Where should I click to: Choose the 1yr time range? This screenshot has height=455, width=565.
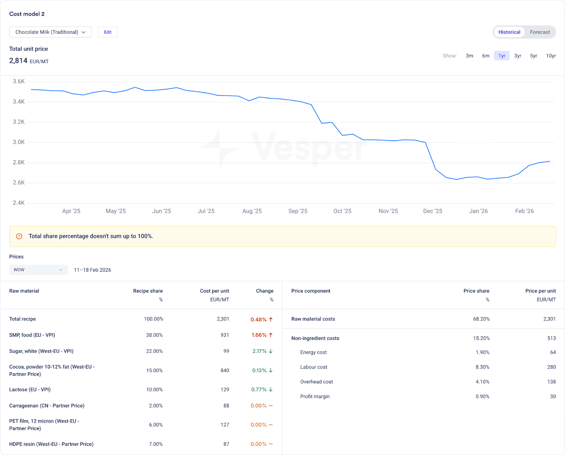(502, 56)
